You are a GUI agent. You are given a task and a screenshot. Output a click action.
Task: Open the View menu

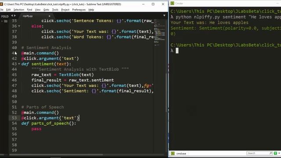point(38,10)
